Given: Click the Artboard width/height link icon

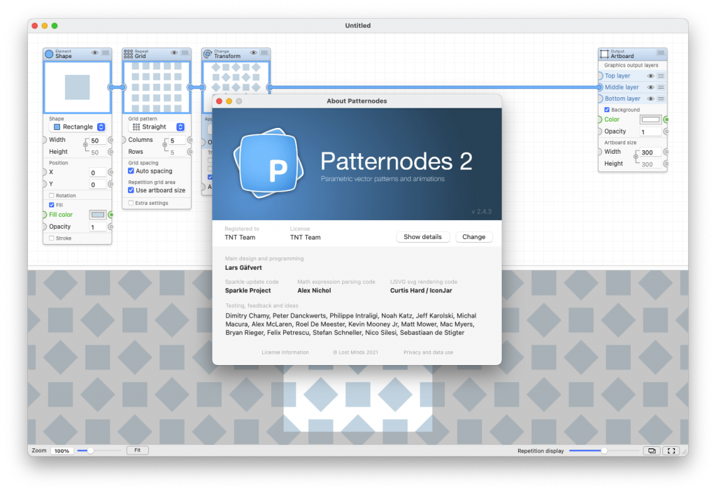Looking at the screenshot, I should 636,157.
